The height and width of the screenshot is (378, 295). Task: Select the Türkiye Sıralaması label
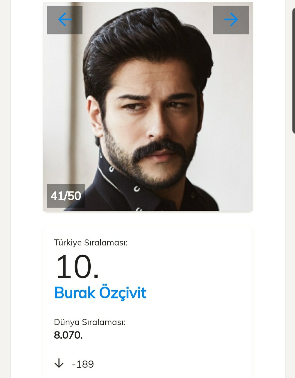[x=91, y=243]
